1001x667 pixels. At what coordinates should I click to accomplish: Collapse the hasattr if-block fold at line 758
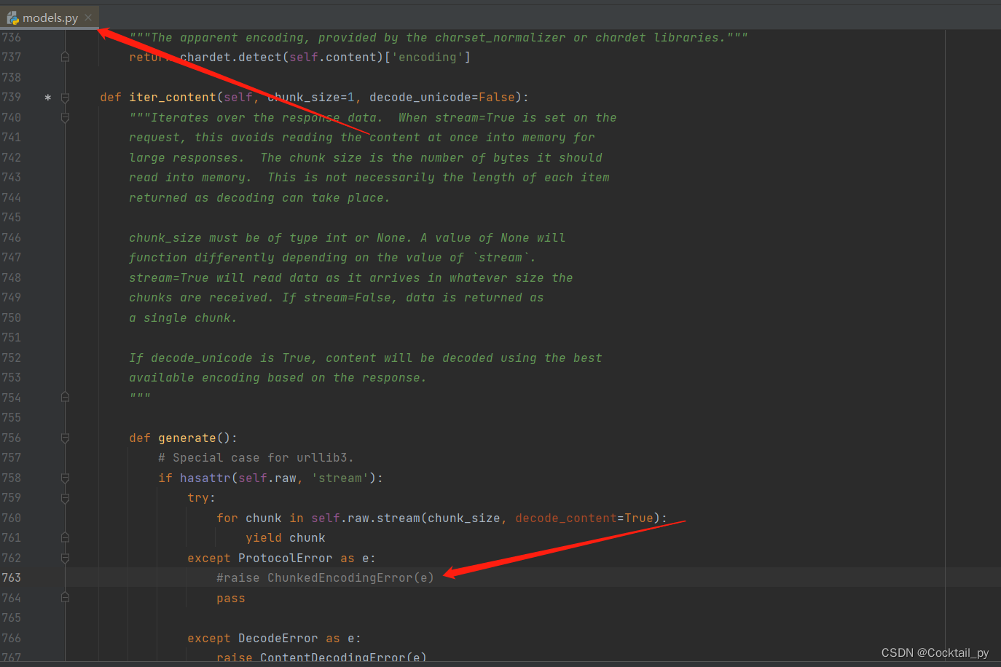pos(65,478)
